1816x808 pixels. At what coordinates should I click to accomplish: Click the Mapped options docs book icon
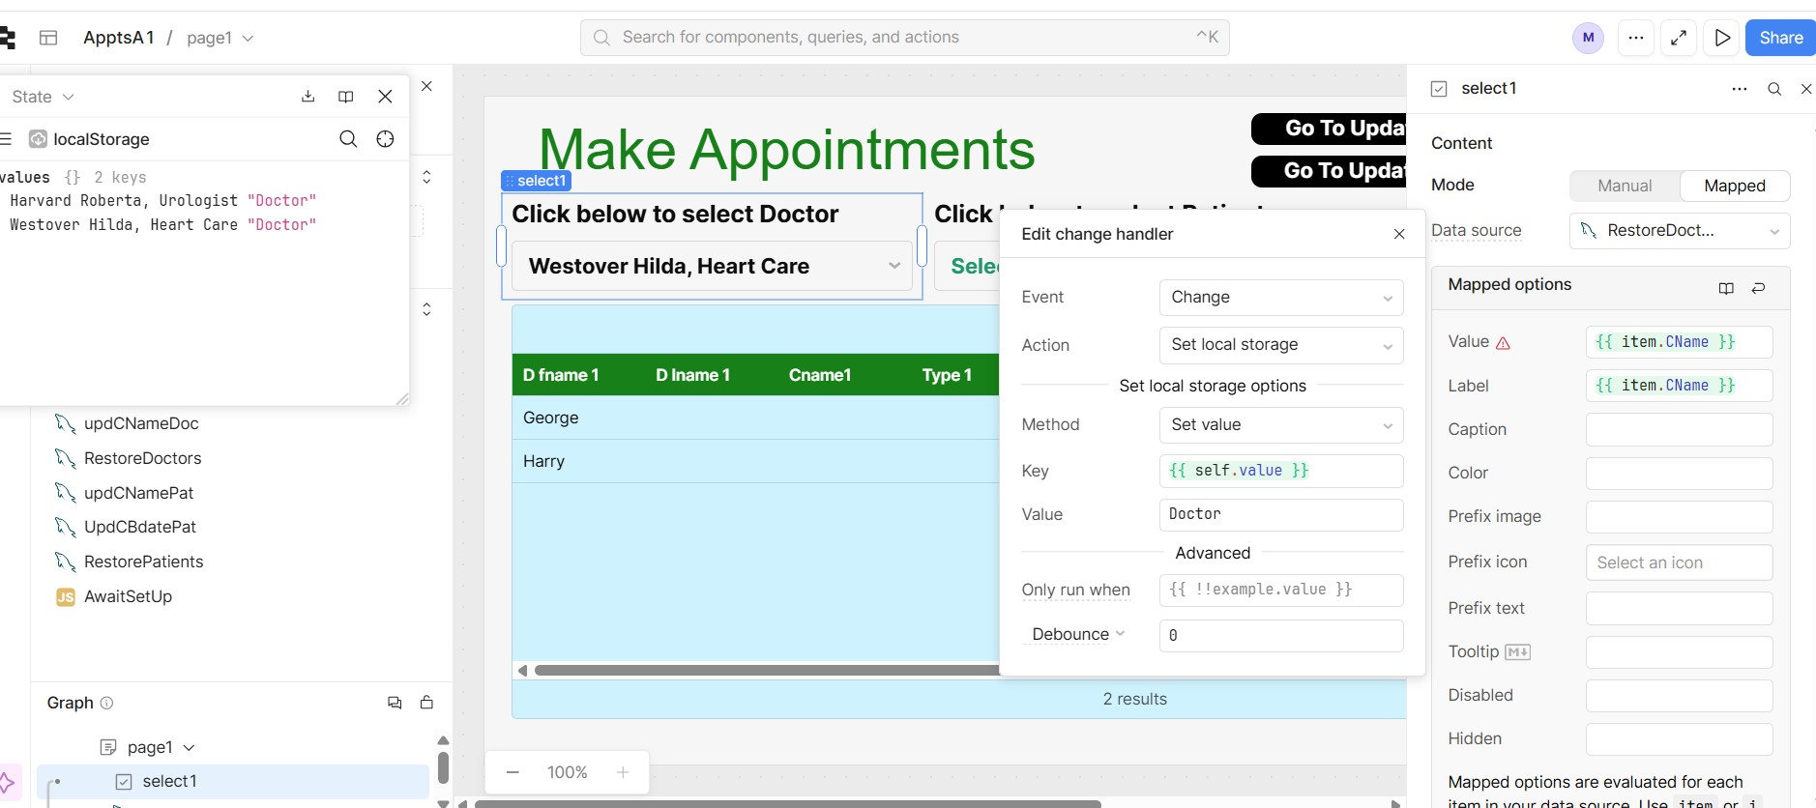point(1726,288)
